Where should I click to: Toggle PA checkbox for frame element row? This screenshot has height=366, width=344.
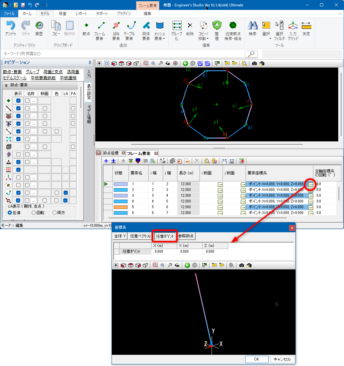tap(73, 108)
